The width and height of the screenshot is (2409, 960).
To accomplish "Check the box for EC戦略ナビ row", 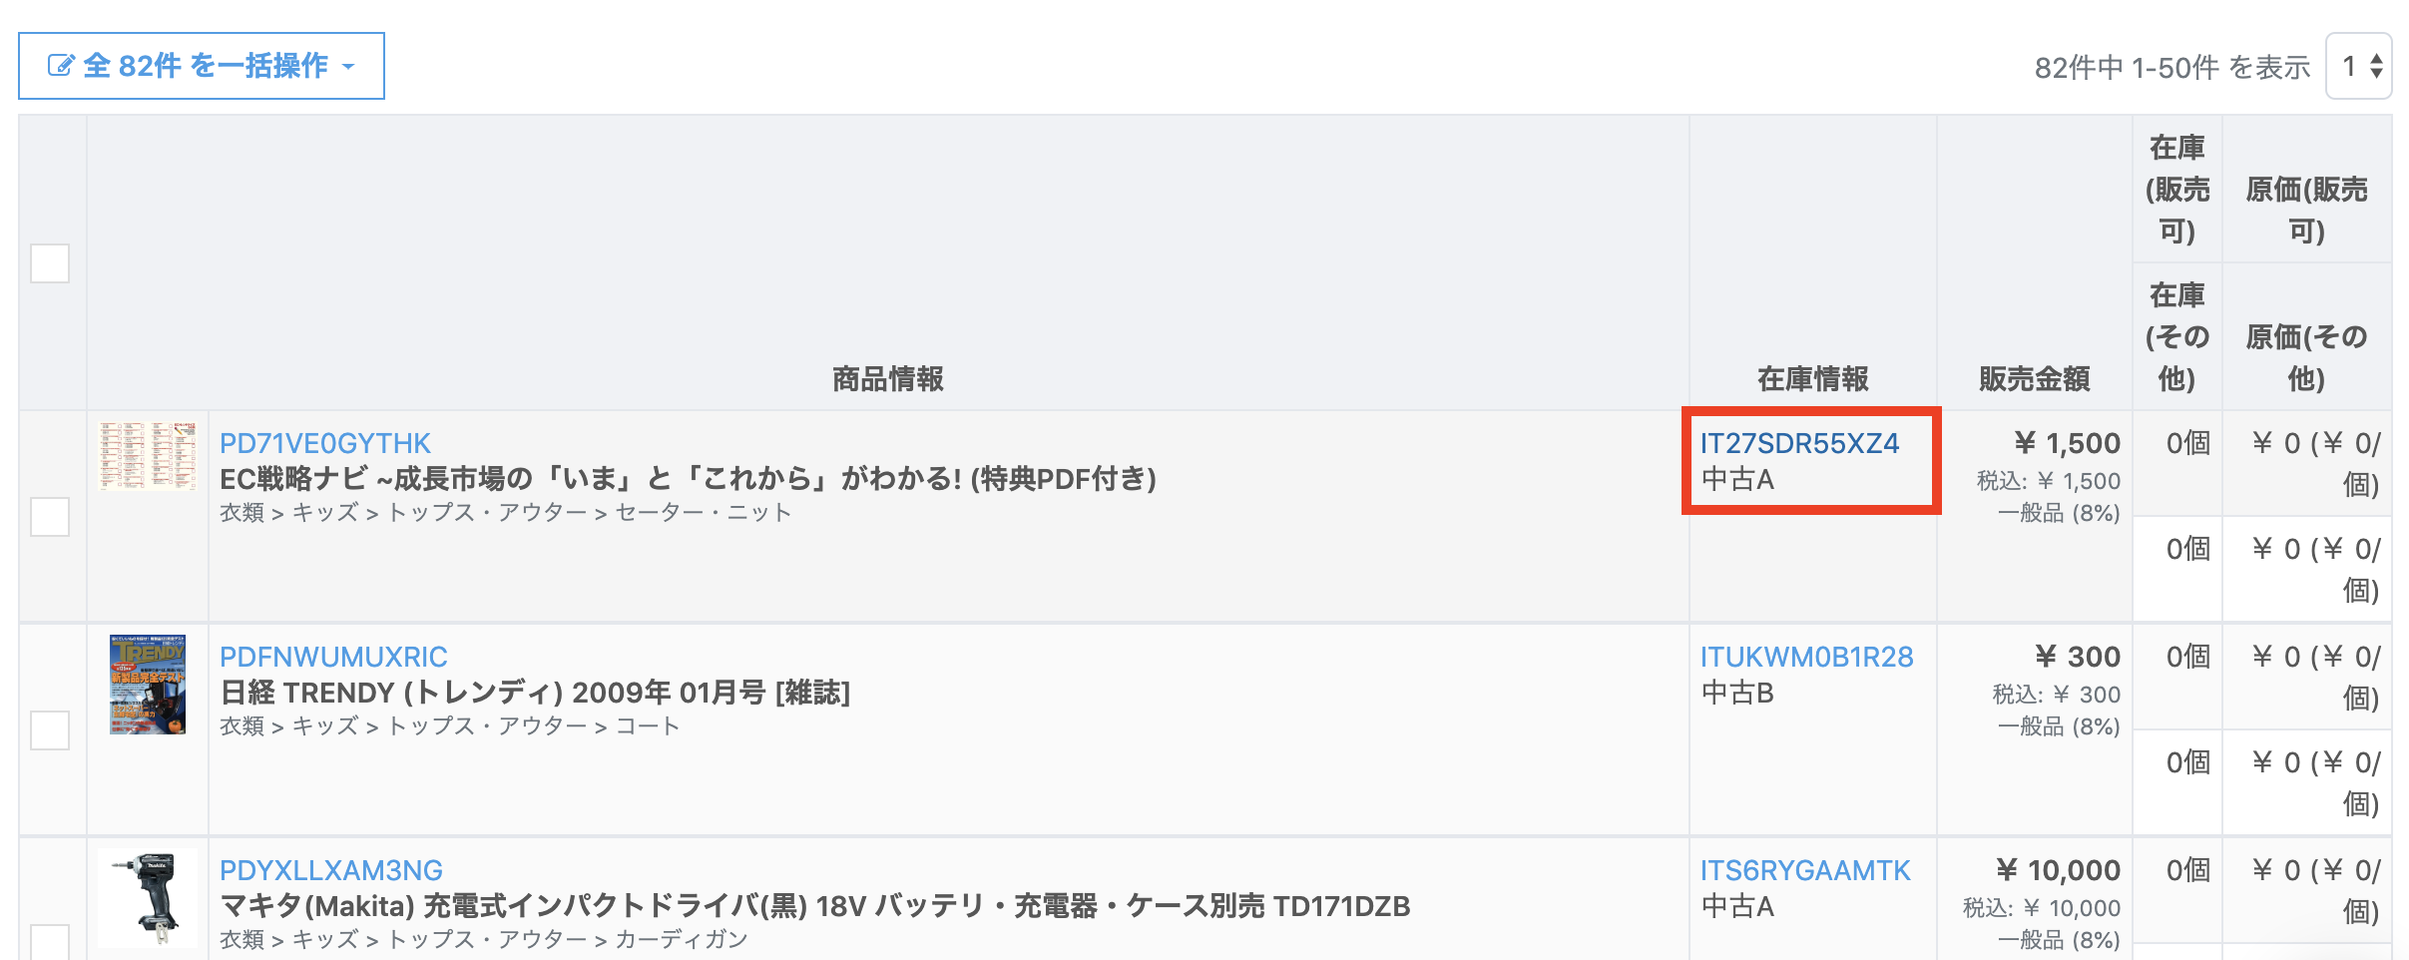I will click(x=50, y=517).
